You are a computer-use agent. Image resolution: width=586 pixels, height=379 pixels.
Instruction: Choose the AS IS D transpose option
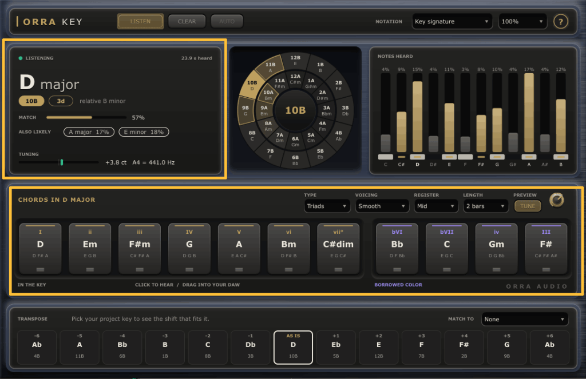pyautogui.click(x=294, y=347)
